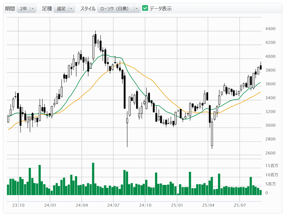Click the 15百万 volume axis label
The width and height of the screenshot is (285, 215).
271,166
